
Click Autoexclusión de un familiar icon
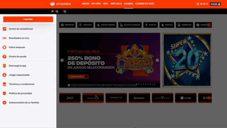point(4,103)
